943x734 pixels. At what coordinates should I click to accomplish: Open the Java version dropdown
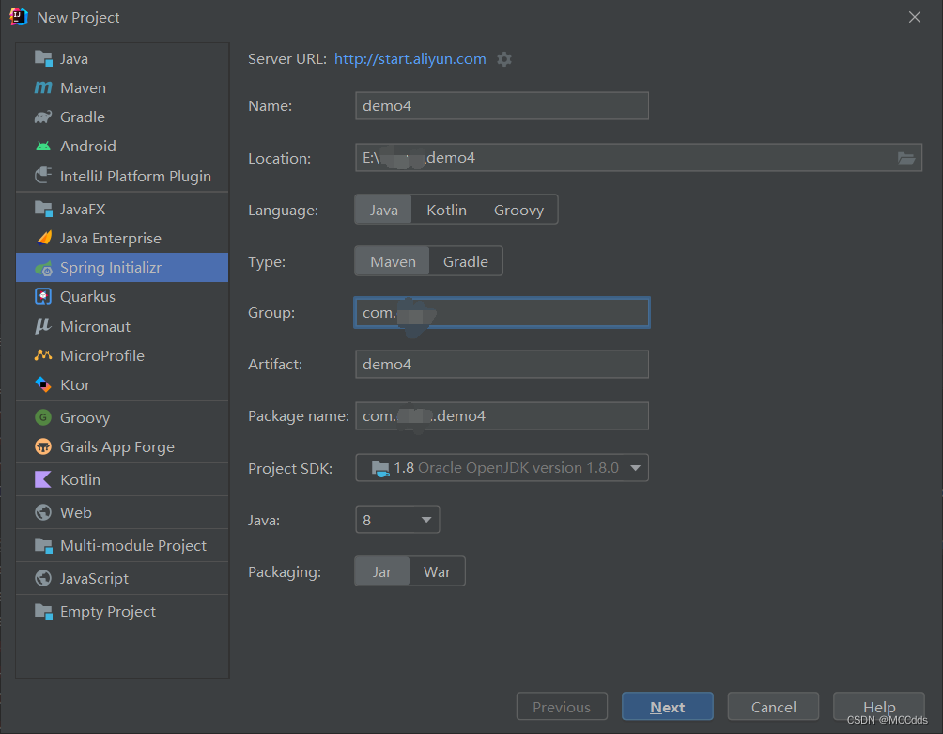[x=397, y=519]
